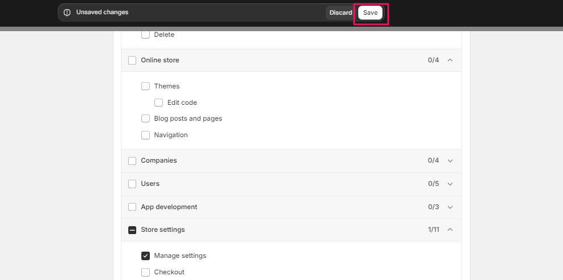The image size is (563, 280).
Task: Check Blog posts and pages permission
Action: 145,118
